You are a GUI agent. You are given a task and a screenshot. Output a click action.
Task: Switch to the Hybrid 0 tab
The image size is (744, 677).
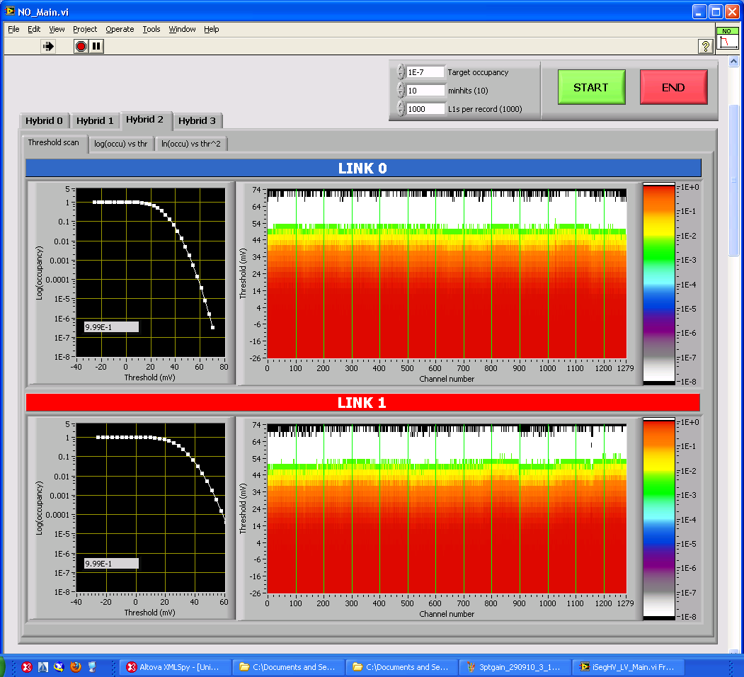point(44,120)
